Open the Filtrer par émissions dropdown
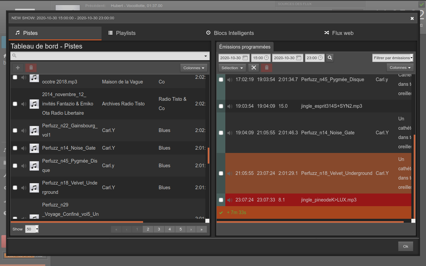 pyautogui.click(x=393, y=58)
